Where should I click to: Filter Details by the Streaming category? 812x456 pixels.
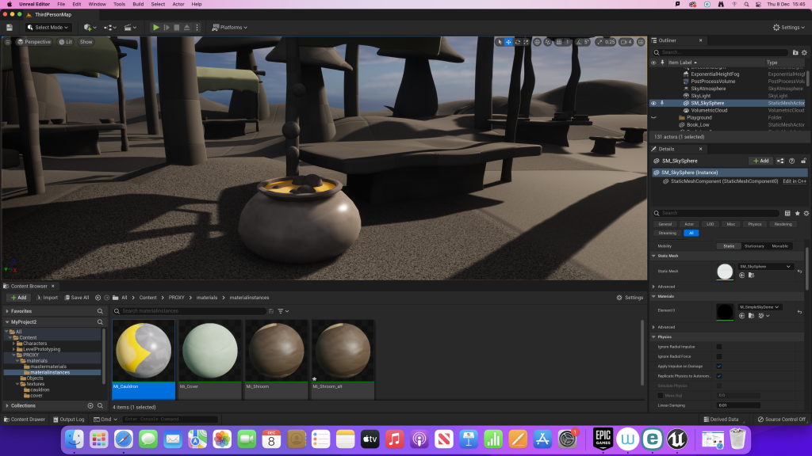click(667, 234)
